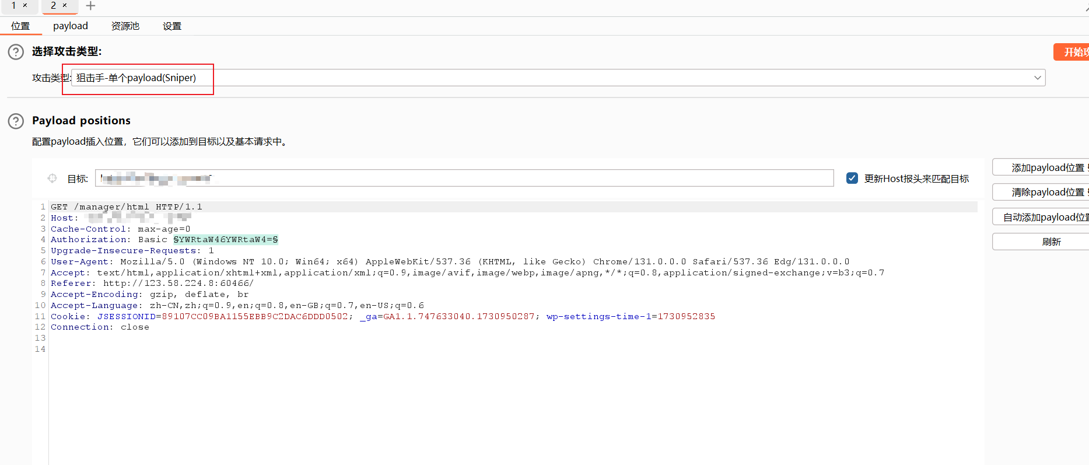This screenshot has height=465, width=1089.
Task: Click 清除payload位置 button
Action: click(x=1041, y=192)
